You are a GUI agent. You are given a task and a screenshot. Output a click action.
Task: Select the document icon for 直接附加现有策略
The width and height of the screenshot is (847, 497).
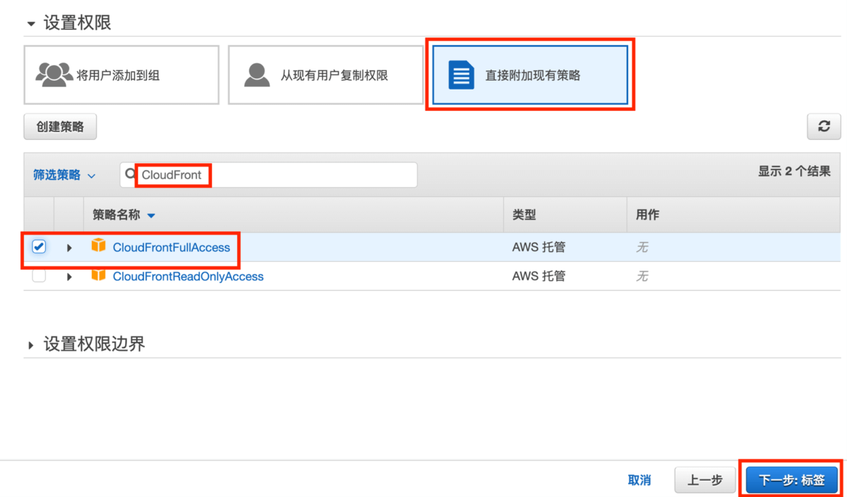462,74
